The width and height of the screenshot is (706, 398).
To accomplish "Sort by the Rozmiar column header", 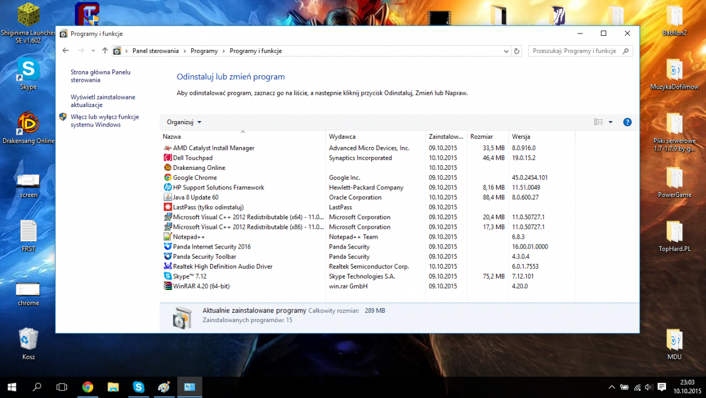I will [x=488, y=136].
